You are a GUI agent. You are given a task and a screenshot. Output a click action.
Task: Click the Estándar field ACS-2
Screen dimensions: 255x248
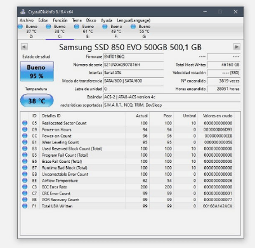coord(172,97)
